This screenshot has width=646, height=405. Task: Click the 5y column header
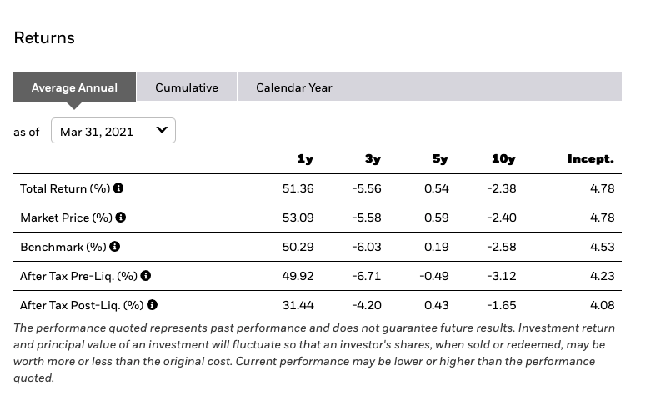tap(440, 159)
